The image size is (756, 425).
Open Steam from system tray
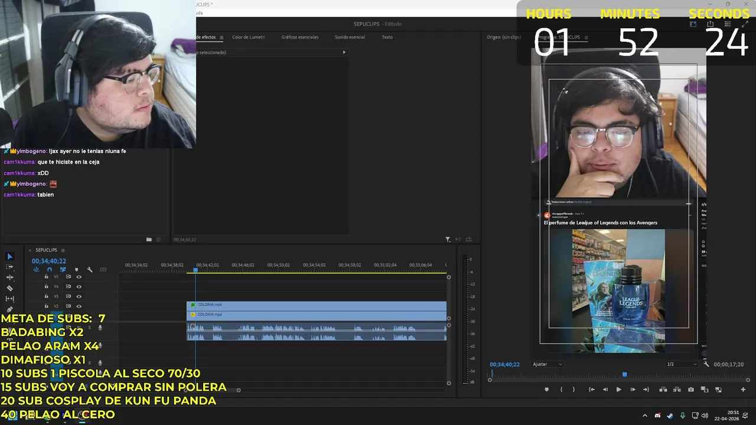pos(670,416)
